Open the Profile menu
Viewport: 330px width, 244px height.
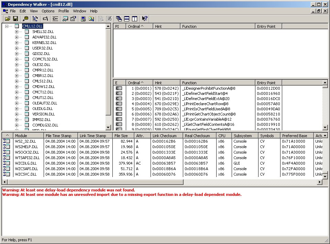click(x=63, y=11)
